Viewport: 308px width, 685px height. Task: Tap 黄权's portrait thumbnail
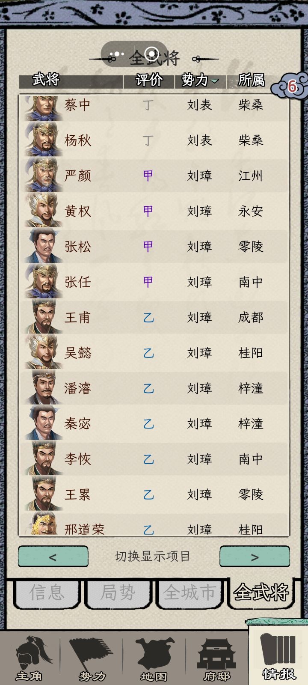point(43,210)
